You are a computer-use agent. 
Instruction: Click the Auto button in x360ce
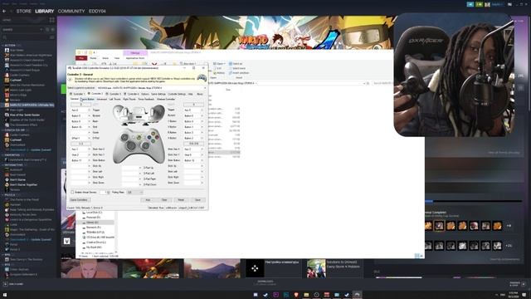click(x=148, y=200)
